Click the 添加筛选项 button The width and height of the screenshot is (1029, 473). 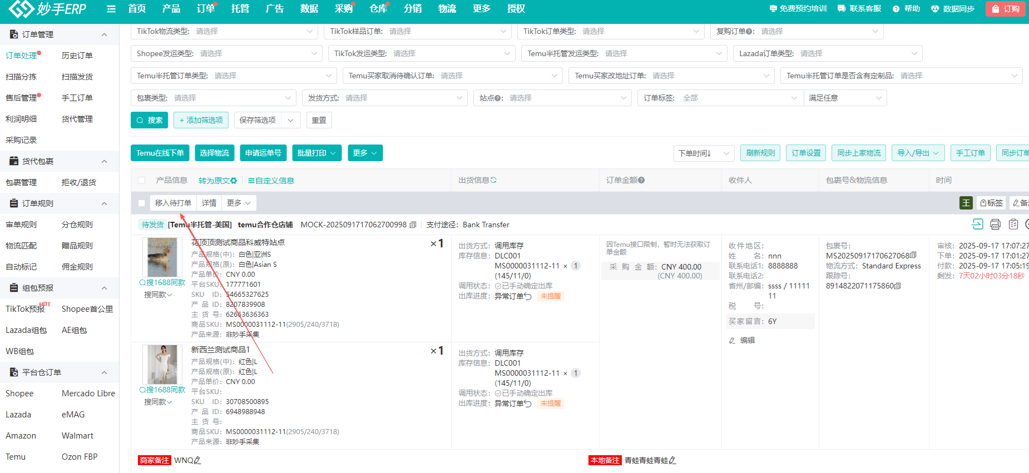(x=201, y=120)
